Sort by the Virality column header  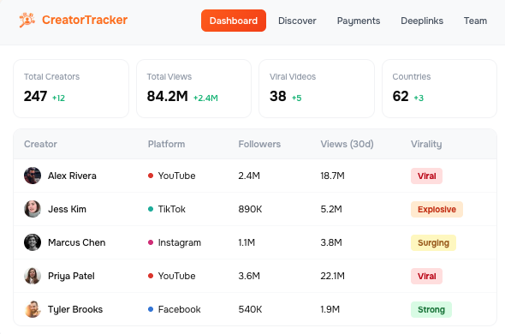tap(426, 144)
